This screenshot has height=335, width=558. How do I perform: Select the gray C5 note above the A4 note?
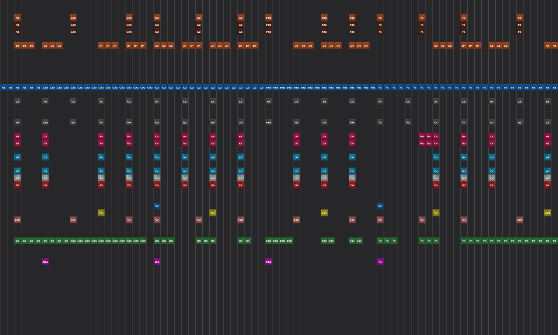point(17,101)
